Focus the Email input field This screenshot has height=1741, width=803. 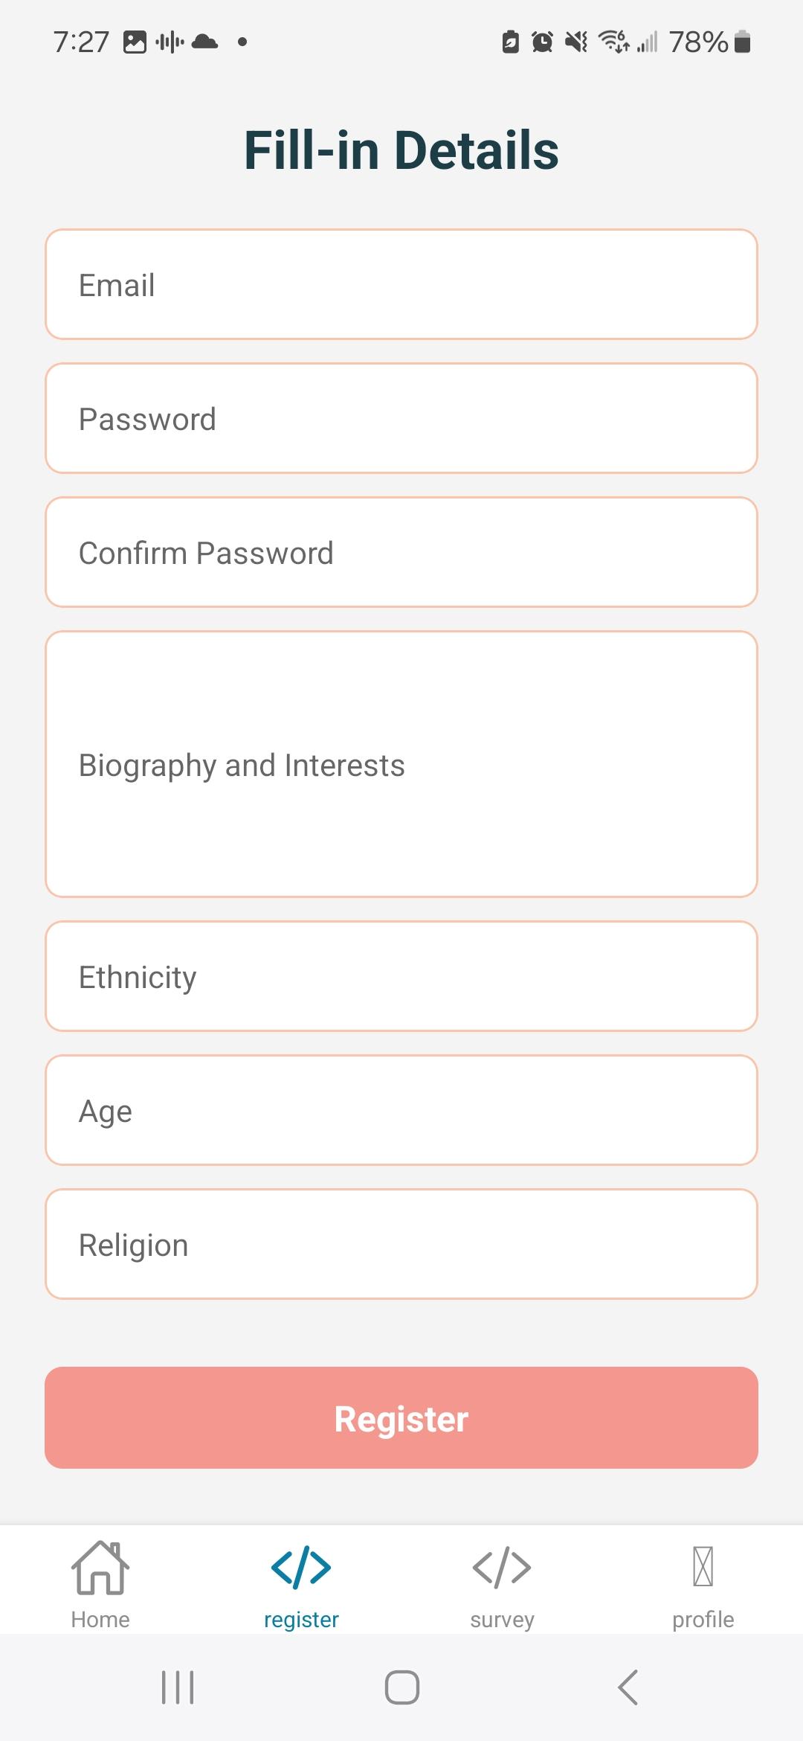(401, 284)
